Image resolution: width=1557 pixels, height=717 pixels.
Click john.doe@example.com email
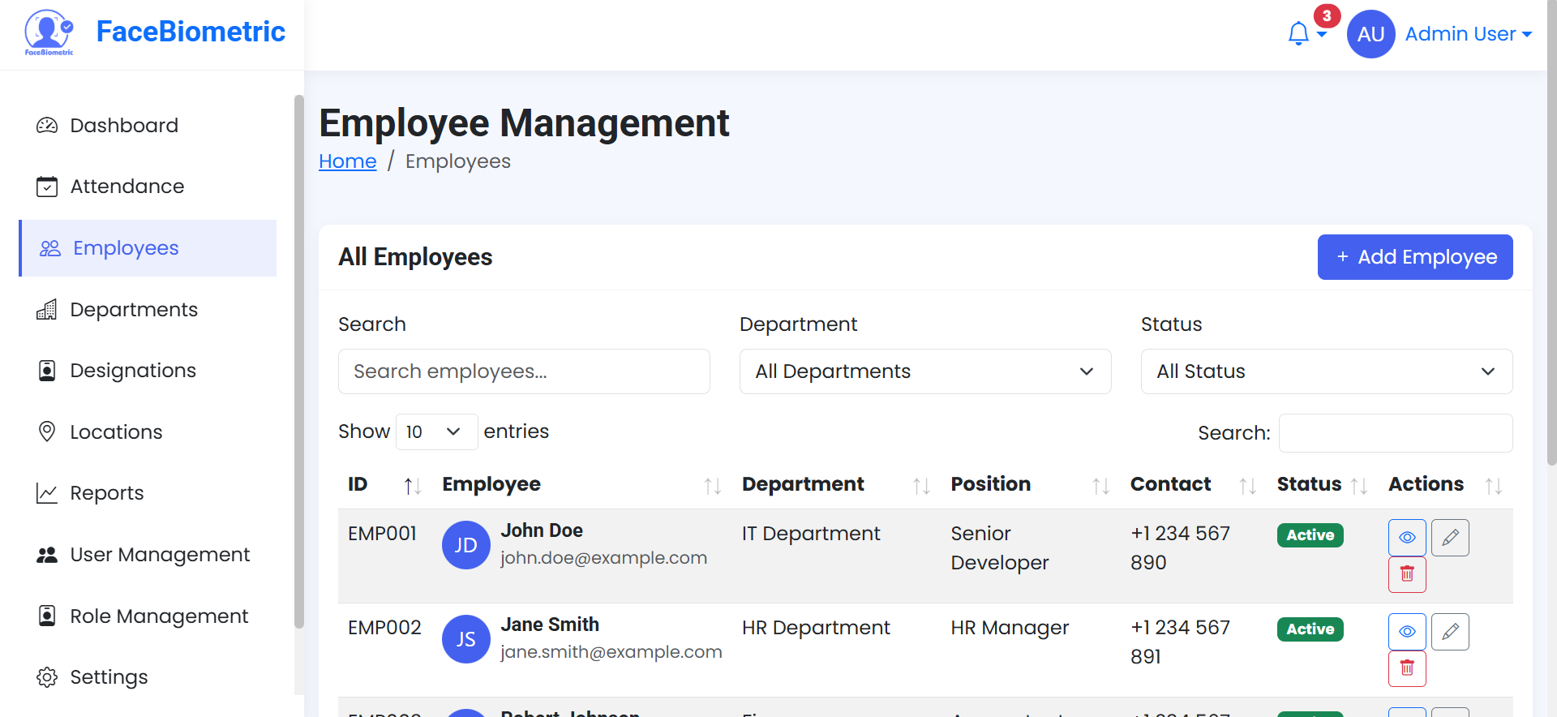tap(603, 558)
